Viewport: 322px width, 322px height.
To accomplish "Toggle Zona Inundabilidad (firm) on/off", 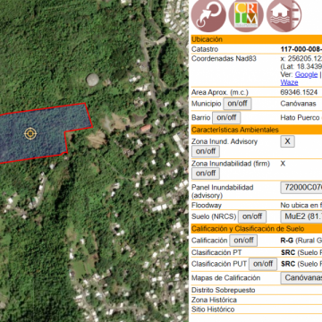I will coord(206,174).
